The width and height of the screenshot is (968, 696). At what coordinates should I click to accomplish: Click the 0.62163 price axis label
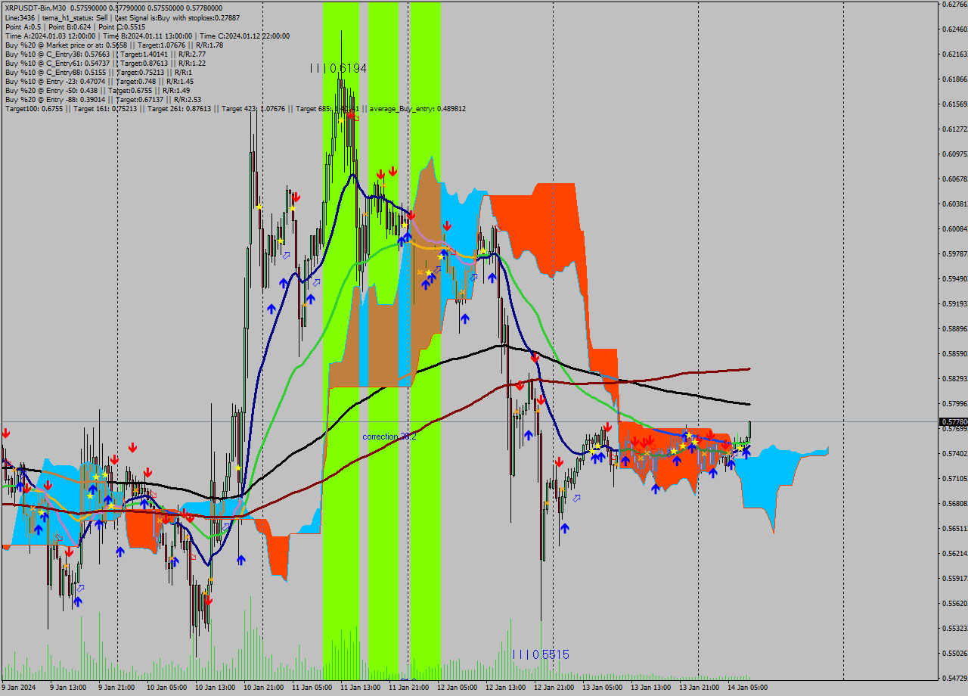click(954, 54)
